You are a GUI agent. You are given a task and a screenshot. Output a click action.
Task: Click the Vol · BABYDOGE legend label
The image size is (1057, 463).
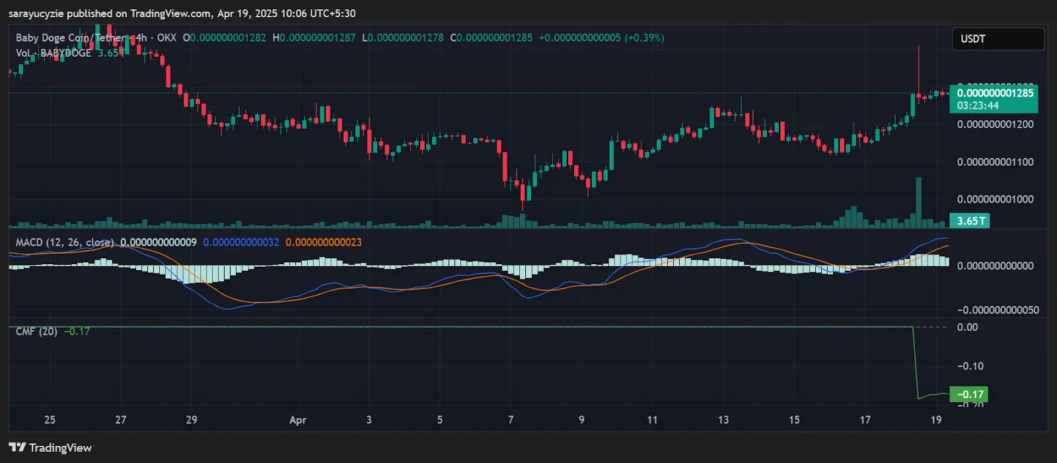(x=54, y=53)
